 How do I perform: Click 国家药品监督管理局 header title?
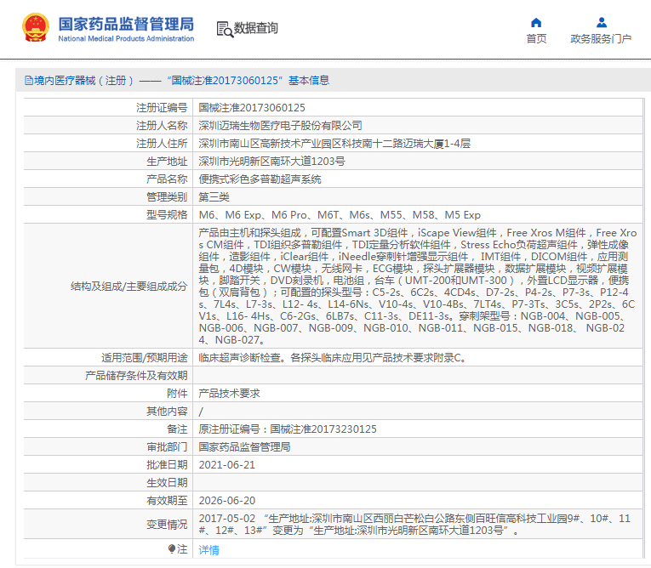pos(126,24)
